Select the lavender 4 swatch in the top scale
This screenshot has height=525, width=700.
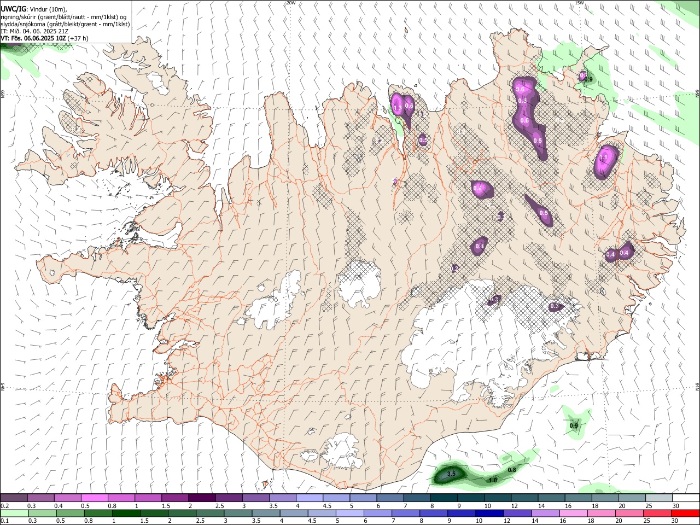click(x=309, y=498)
